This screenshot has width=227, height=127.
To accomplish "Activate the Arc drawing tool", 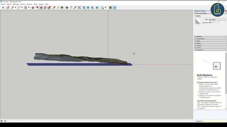I will [19, 8].
